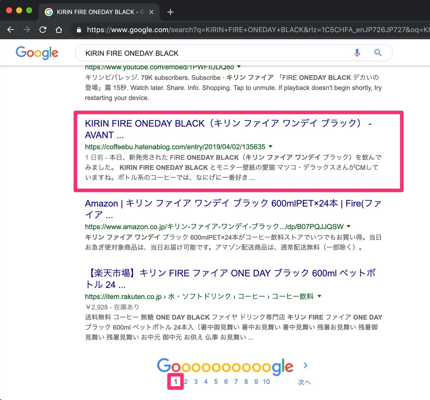The width and height of the screenshot is (430, 400).
Task: Go to results page 9
Action: click(256, 382)
